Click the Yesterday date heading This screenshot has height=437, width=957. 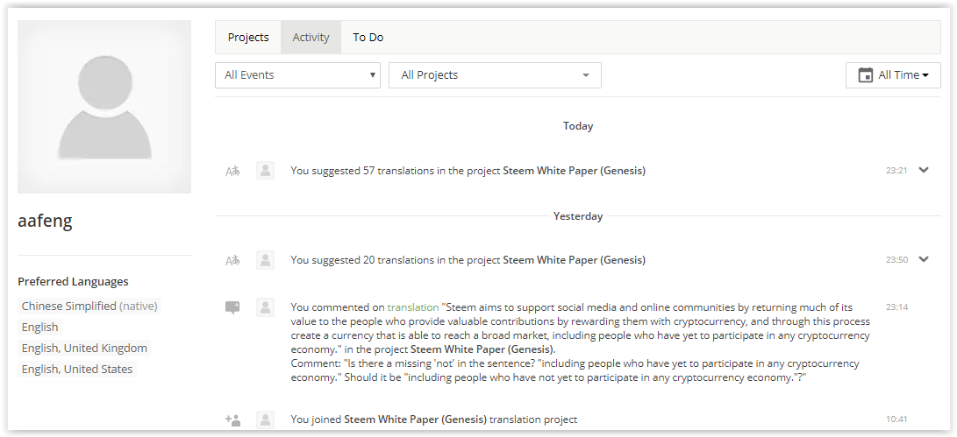pos(578,216)
